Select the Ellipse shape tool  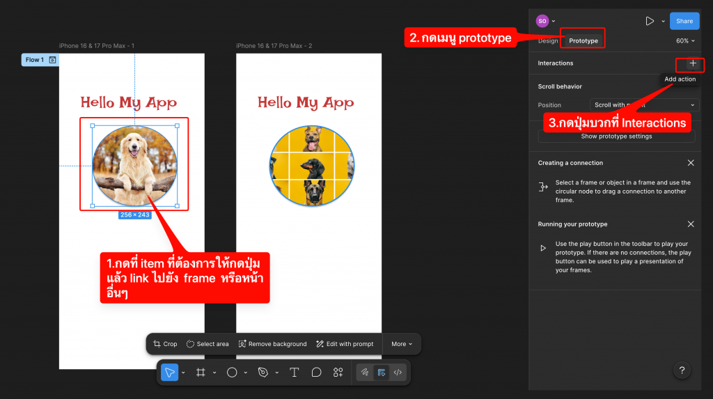coord(232,373)
